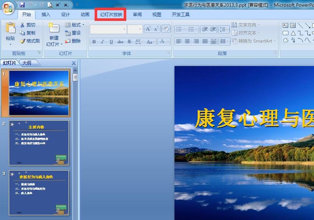
Task: Switch to the 大纲 outline tab
Action: pos(27,63)
